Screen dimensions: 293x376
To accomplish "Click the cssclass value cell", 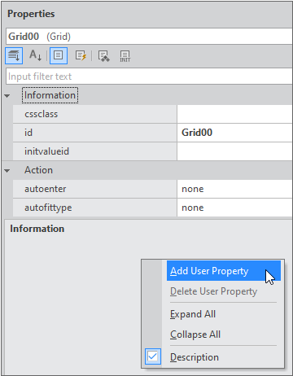I will click(234, 114).
